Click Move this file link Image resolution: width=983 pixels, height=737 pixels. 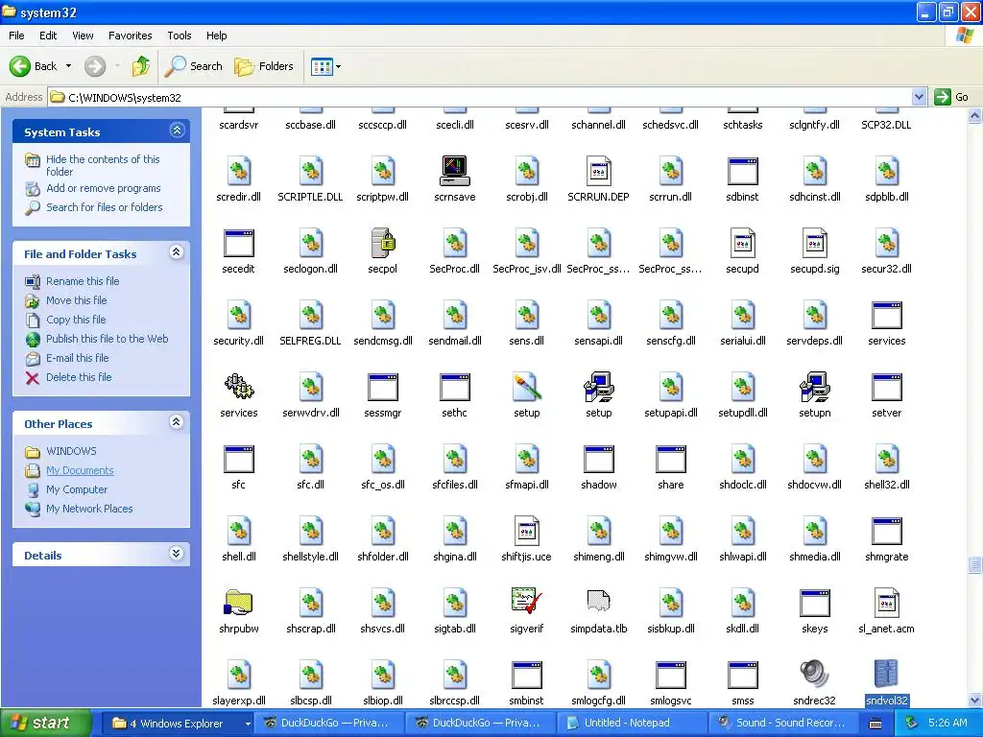(77, 300)
